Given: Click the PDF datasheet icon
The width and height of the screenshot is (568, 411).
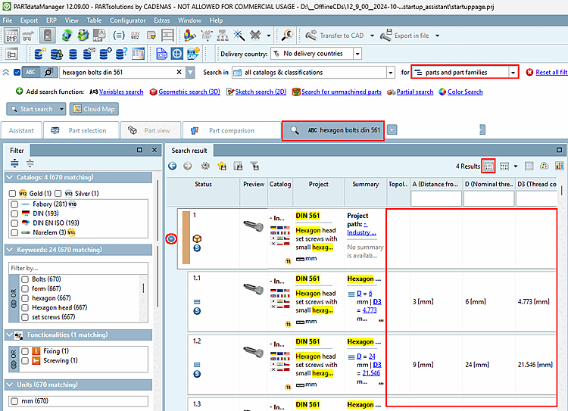Looking at the screenshot, I should (x=99, y=36).
